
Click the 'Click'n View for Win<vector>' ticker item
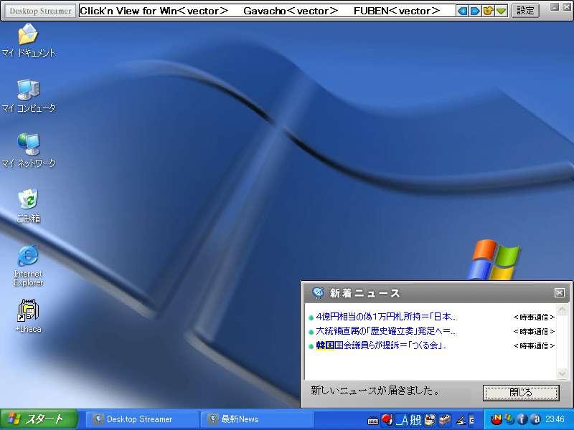[x=154, y=11]
